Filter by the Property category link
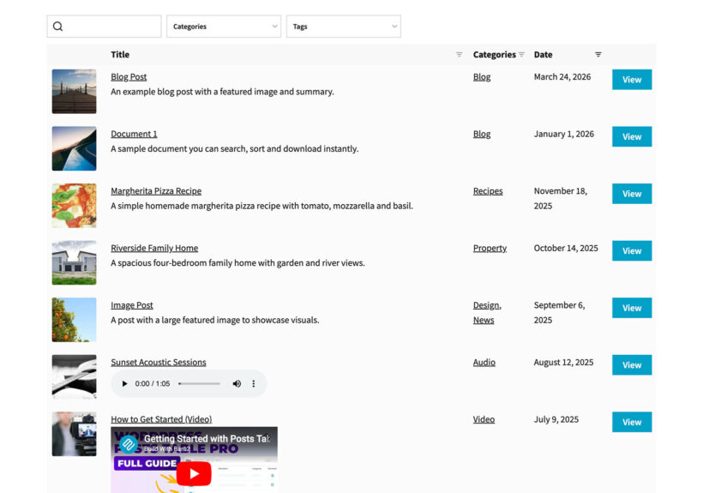703x493 pixels. point(490,248)
